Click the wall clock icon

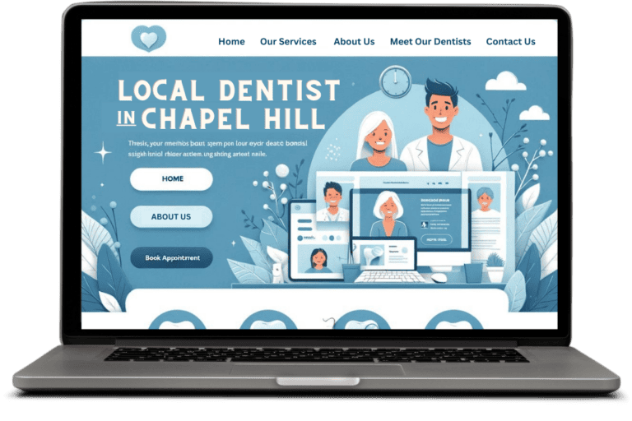click(395, 81)
